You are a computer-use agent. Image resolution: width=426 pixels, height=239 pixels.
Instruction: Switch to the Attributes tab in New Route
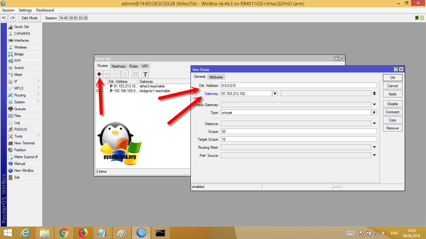(216, 77)
